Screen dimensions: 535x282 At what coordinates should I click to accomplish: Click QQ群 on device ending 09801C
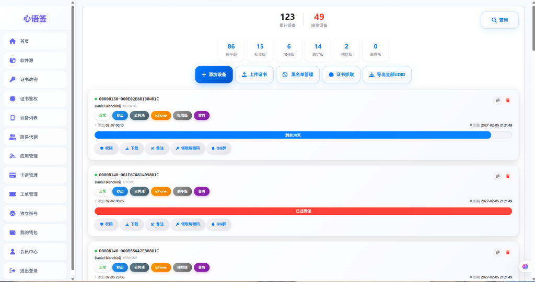[219, 224]
